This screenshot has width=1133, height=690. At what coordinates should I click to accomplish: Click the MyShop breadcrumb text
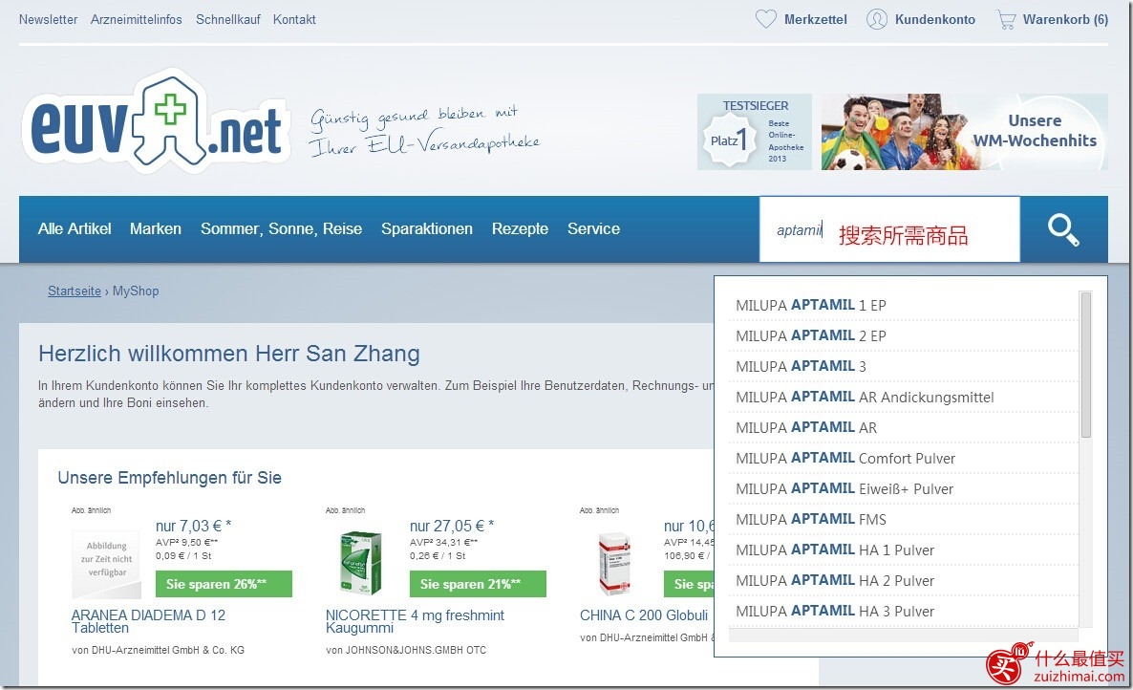[135, 291]
